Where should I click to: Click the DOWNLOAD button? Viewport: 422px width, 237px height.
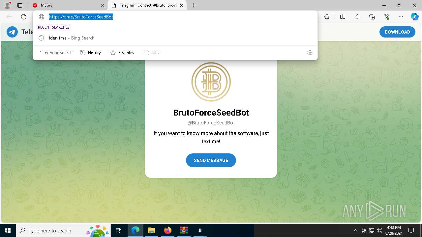tap(397, 32)
